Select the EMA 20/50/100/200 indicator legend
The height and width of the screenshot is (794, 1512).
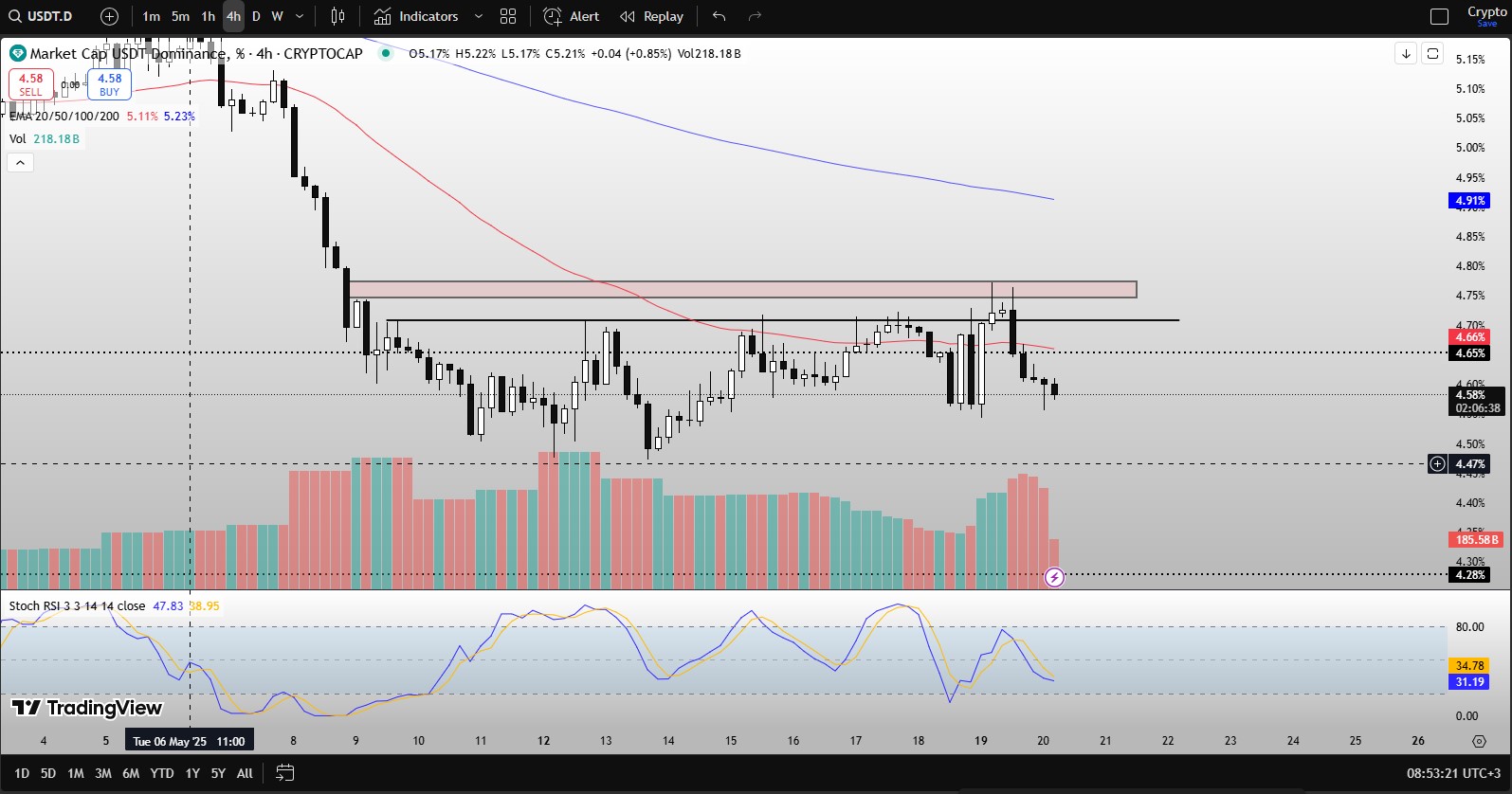coord(64,116)
